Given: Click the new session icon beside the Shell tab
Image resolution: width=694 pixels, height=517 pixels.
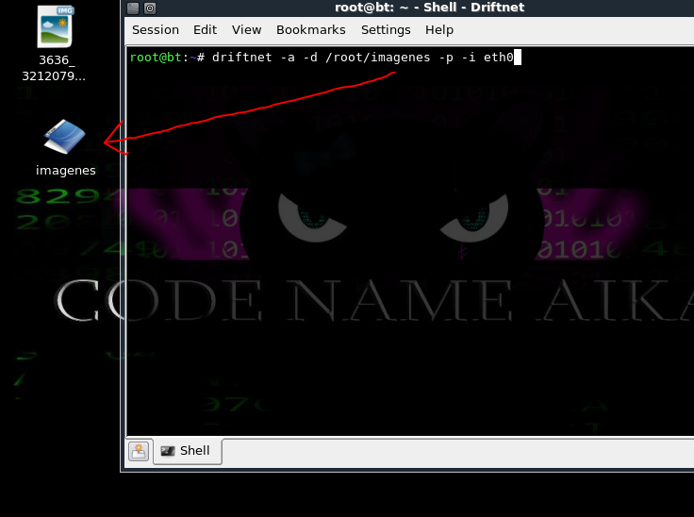Looking at the screenshot, I should (139, 451).
